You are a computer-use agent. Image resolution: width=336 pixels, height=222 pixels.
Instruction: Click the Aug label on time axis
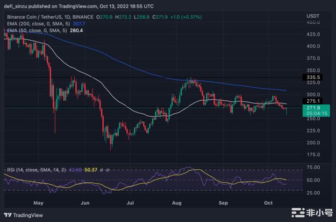click(178, 203)
